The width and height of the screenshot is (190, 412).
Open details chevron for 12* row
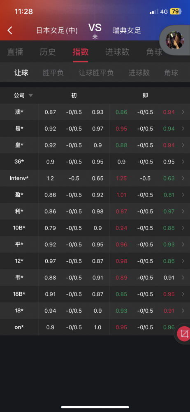click(x=183, y=261)
